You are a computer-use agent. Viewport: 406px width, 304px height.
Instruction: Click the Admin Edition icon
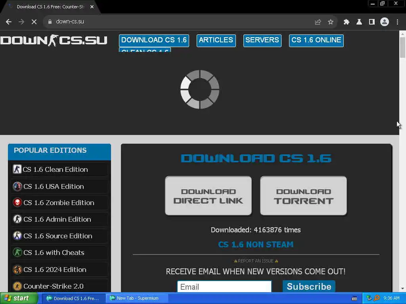[17, 219]
